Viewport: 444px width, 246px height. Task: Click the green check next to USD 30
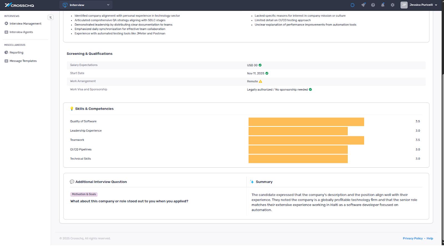[x=260, y=65]
